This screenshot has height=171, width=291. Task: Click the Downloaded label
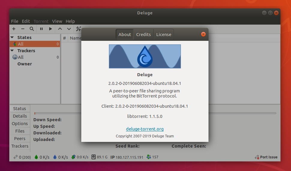[x=47, y=133]
